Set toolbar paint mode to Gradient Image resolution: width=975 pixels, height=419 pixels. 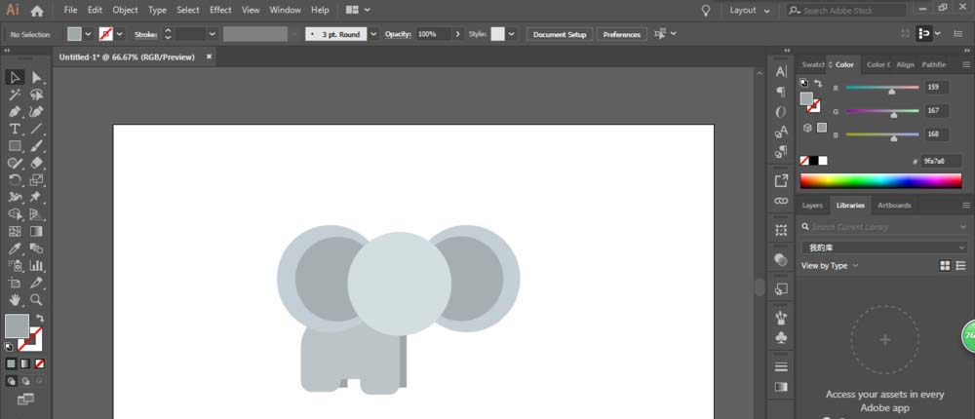click(x=25, y=363)
